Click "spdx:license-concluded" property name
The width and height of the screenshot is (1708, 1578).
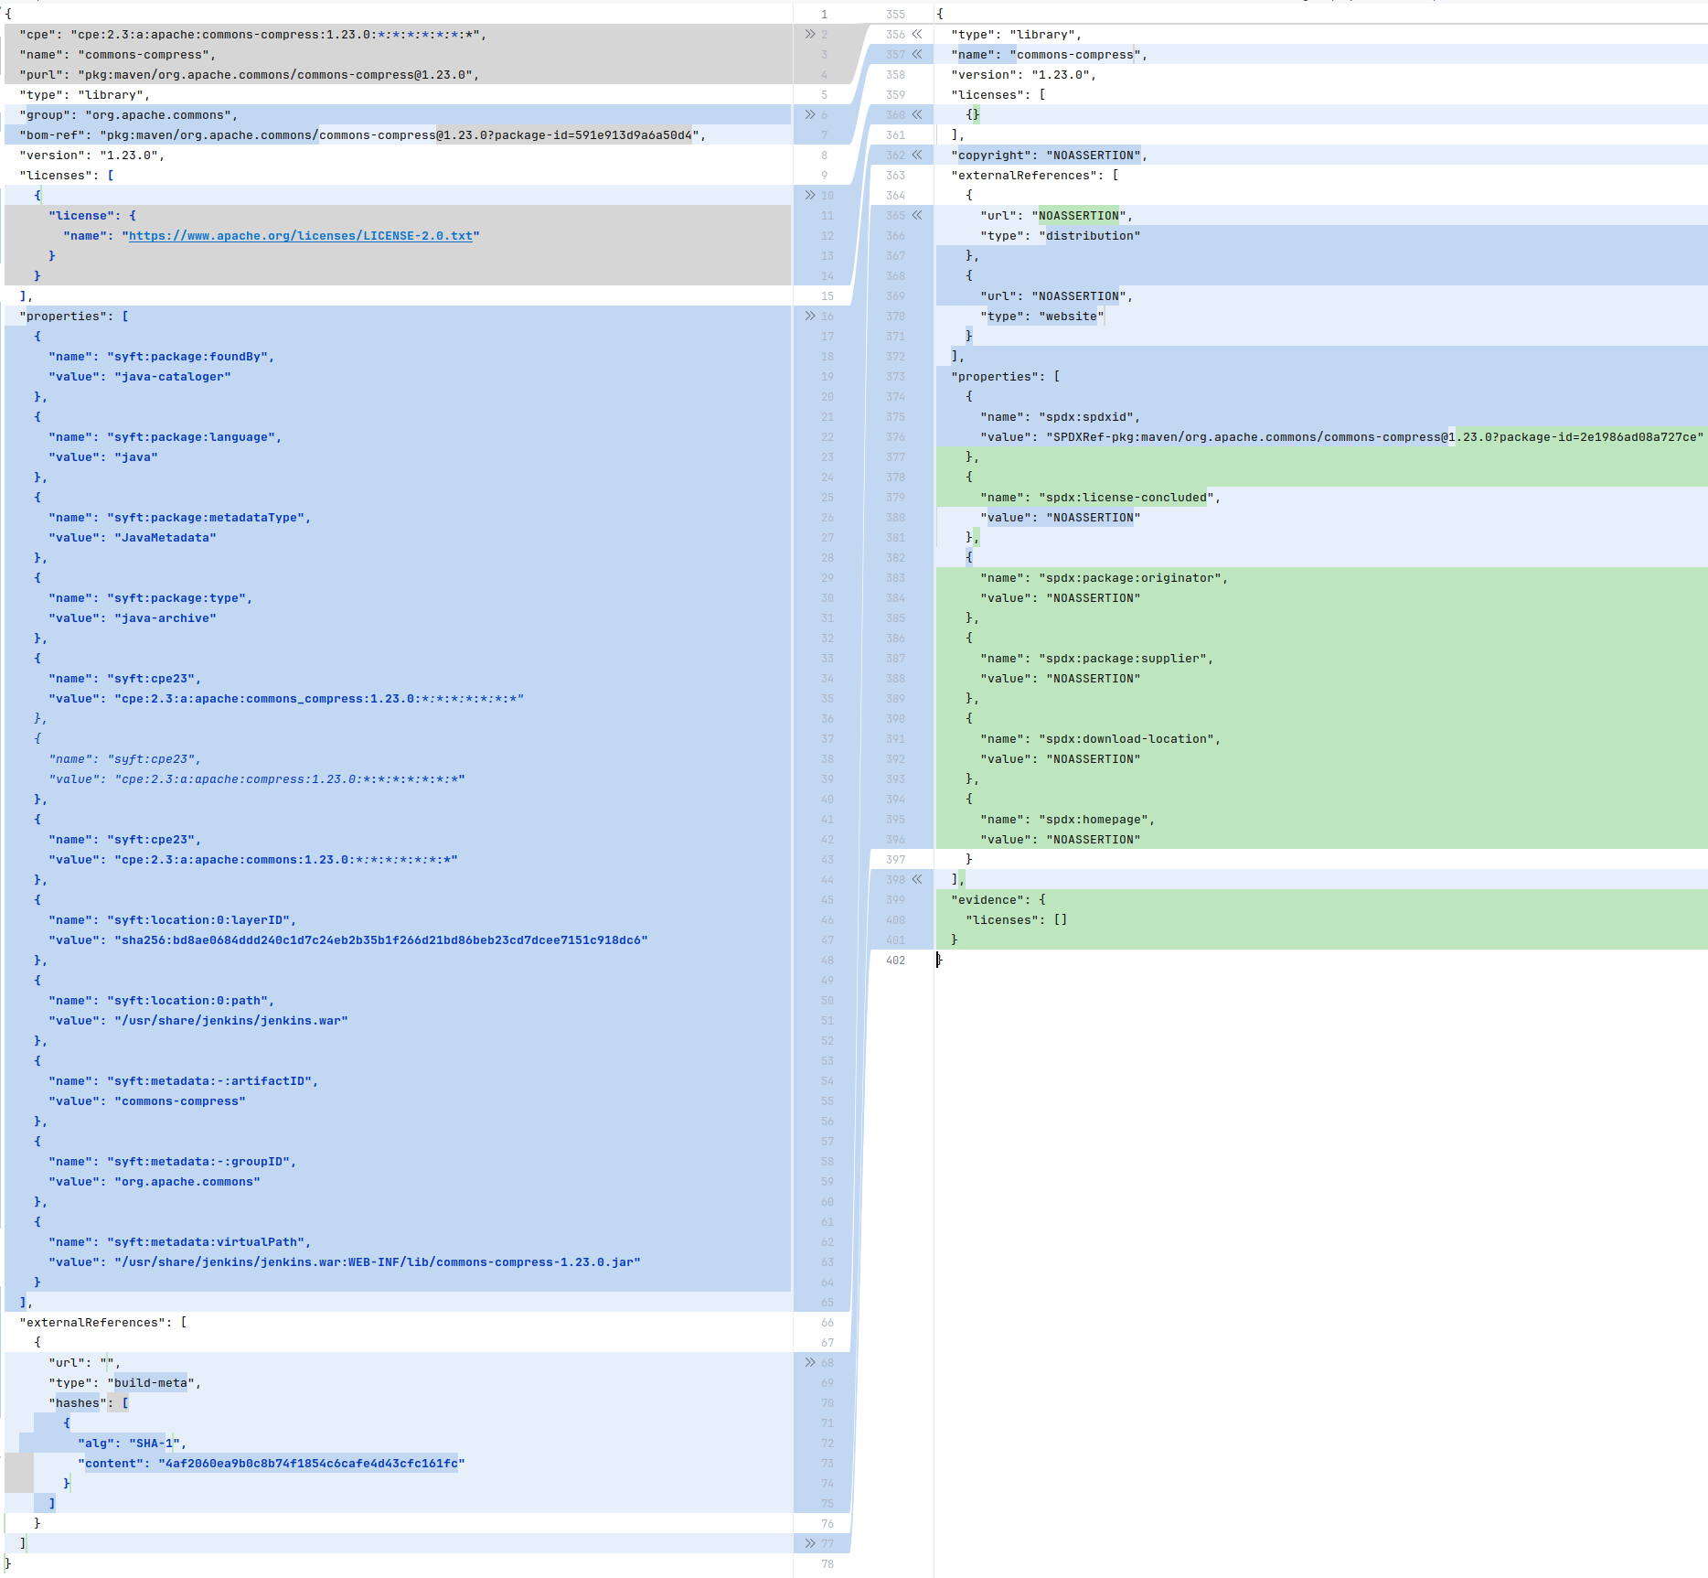[1126, 498]
